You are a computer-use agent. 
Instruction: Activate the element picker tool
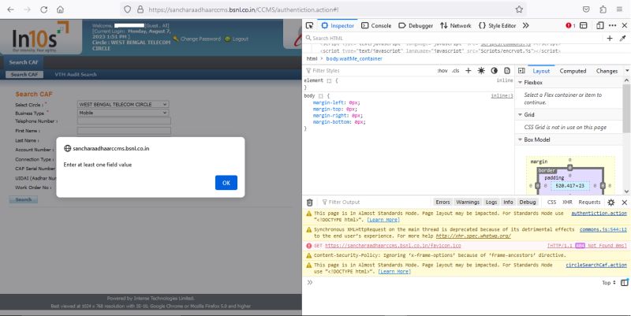[309, 25]
